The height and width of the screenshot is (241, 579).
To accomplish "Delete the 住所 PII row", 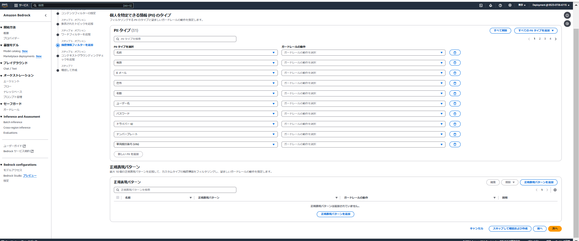I will [x=455, y=83].
